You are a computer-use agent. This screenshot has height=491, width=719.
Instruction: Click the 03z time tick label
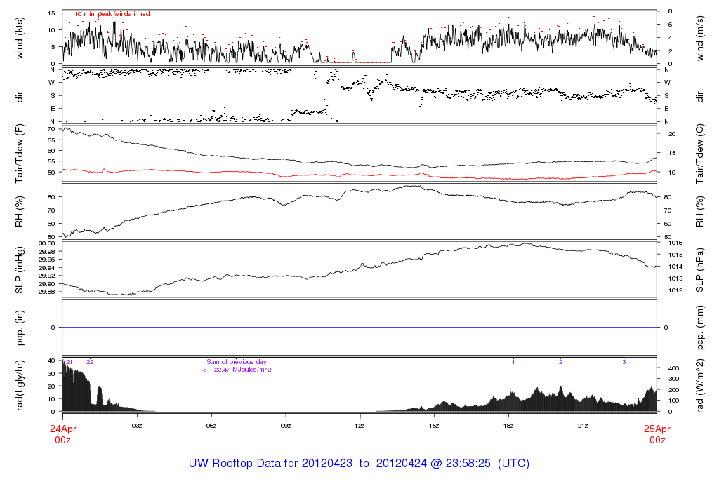click(137, 426)
